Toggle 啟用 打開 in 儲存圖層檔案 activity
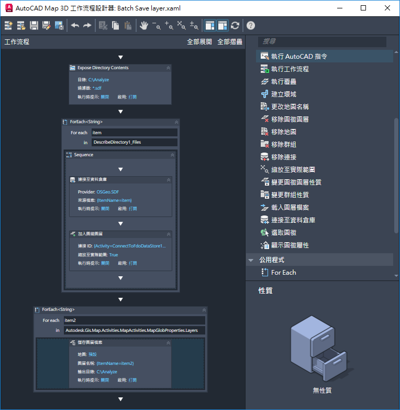This screenshot has height=410, width=400. [x=132, y=380]
